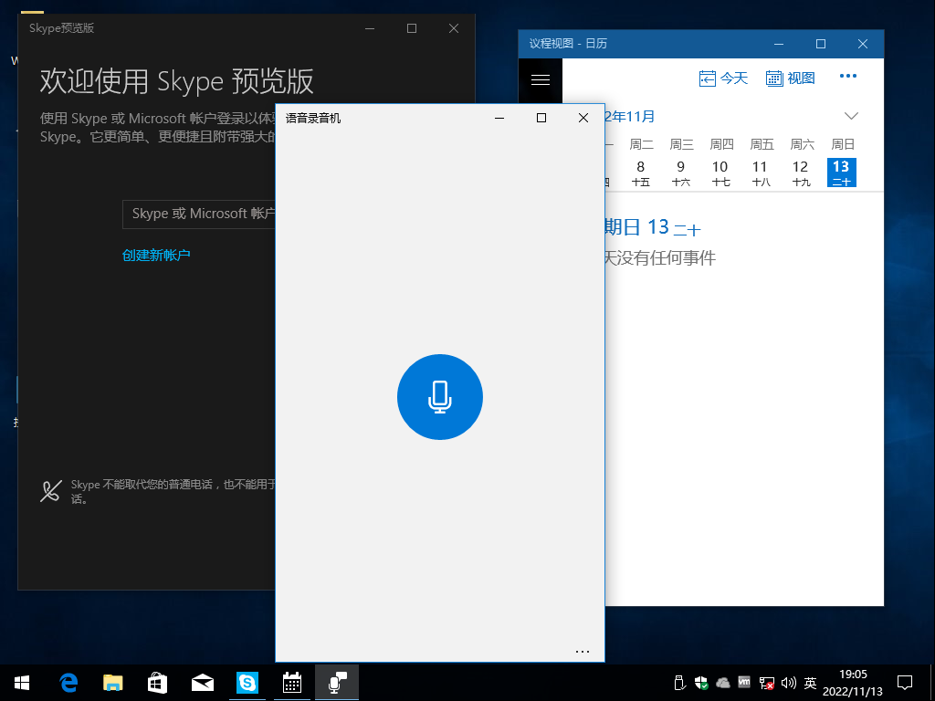Select November 10 in Calendar
The width and height of the screenshot is (935, 701).
[x=720, y=173]
